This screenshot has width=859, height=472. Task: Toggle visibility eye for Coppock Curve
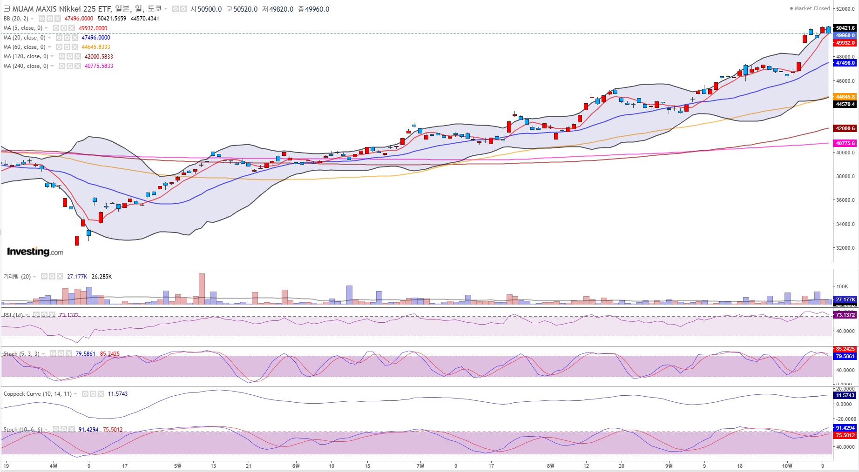point(85,394)
